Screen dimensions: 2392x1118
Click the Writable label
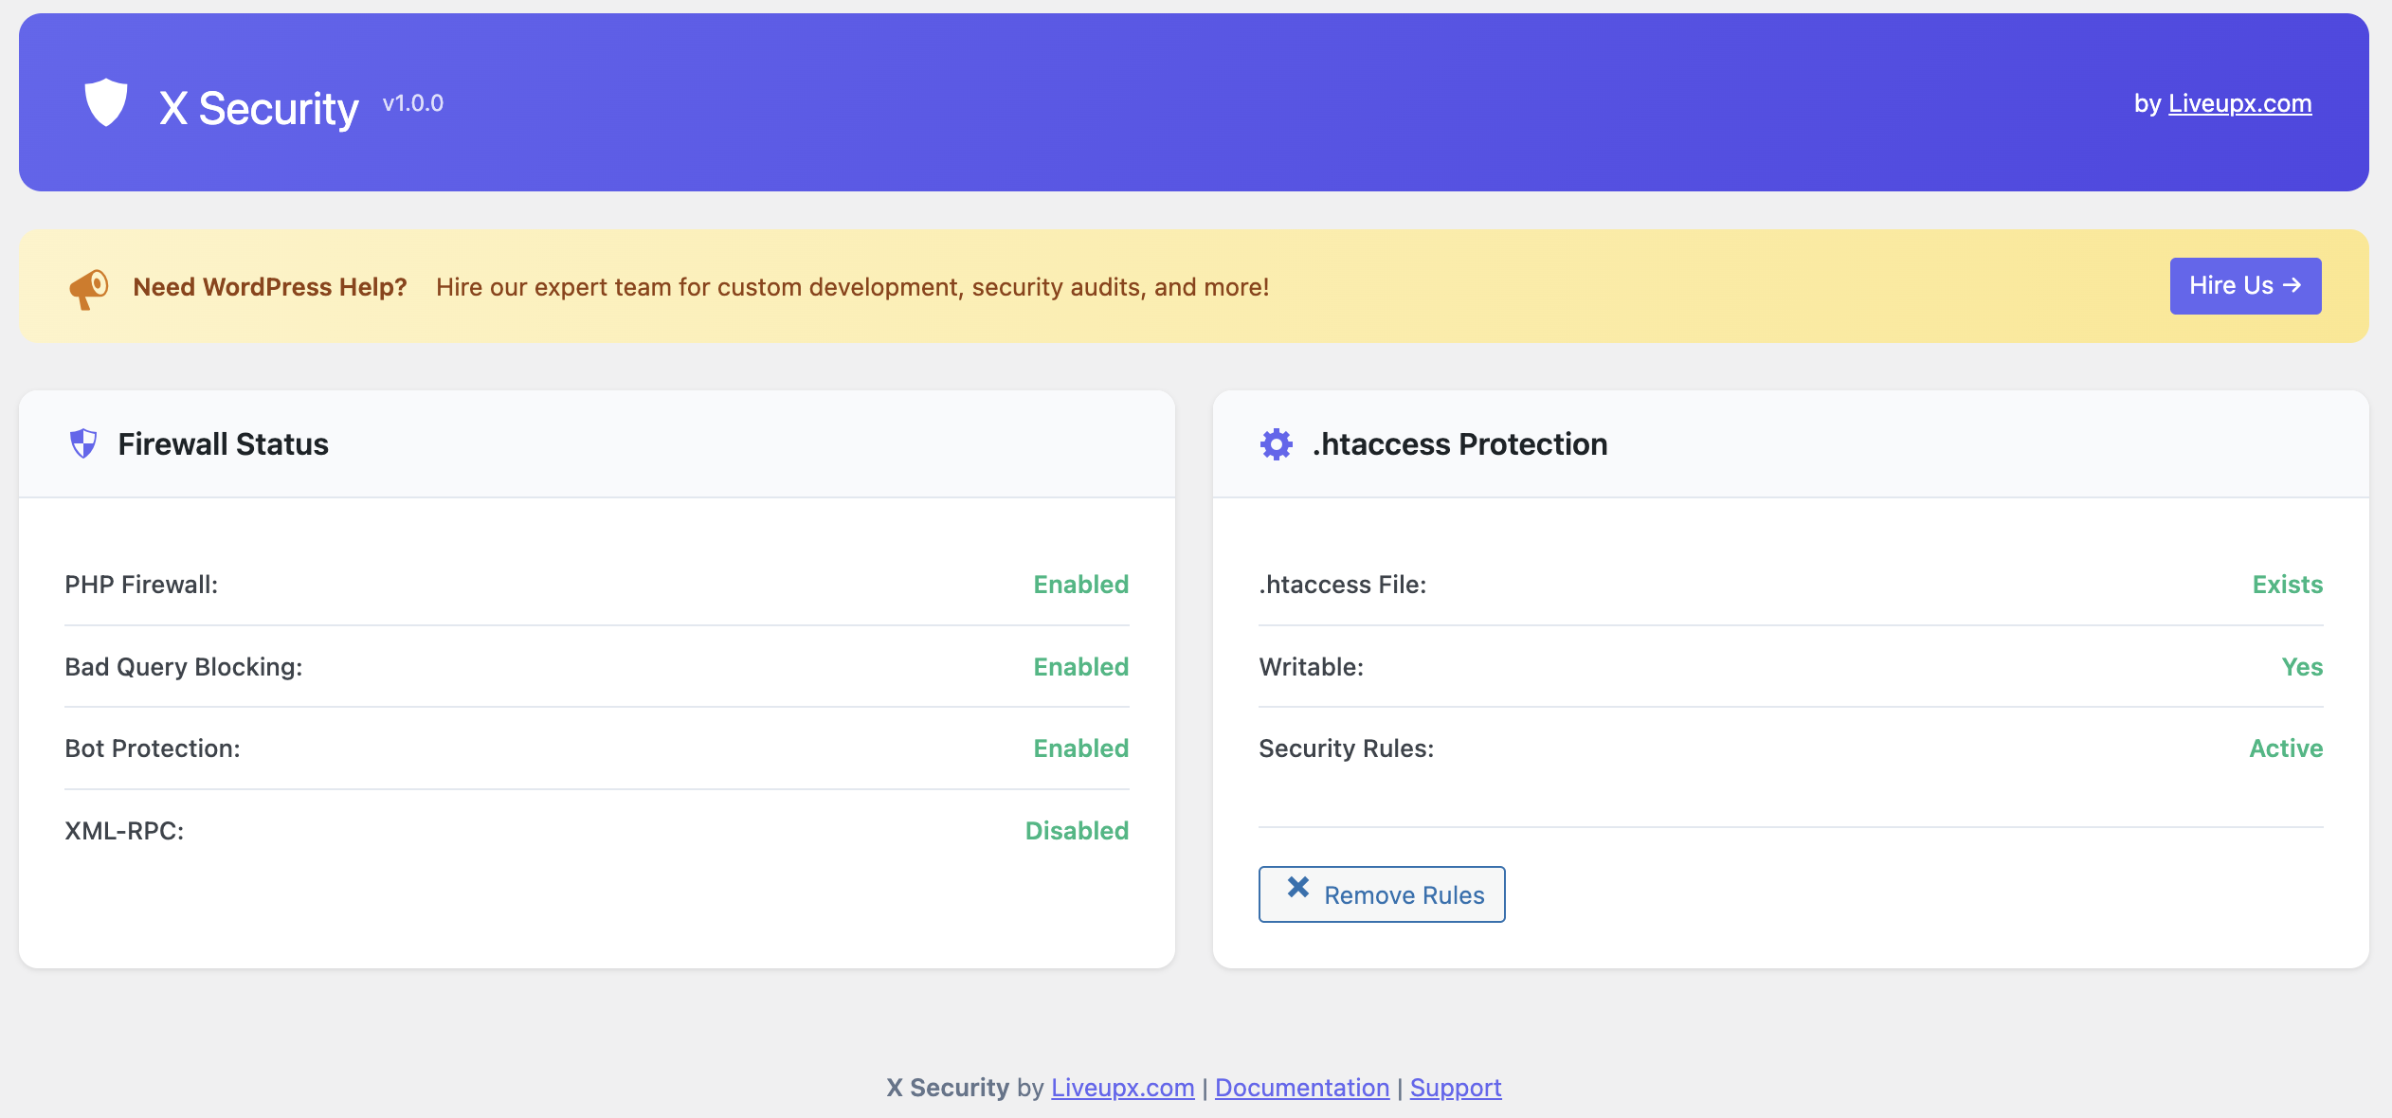1311,667
